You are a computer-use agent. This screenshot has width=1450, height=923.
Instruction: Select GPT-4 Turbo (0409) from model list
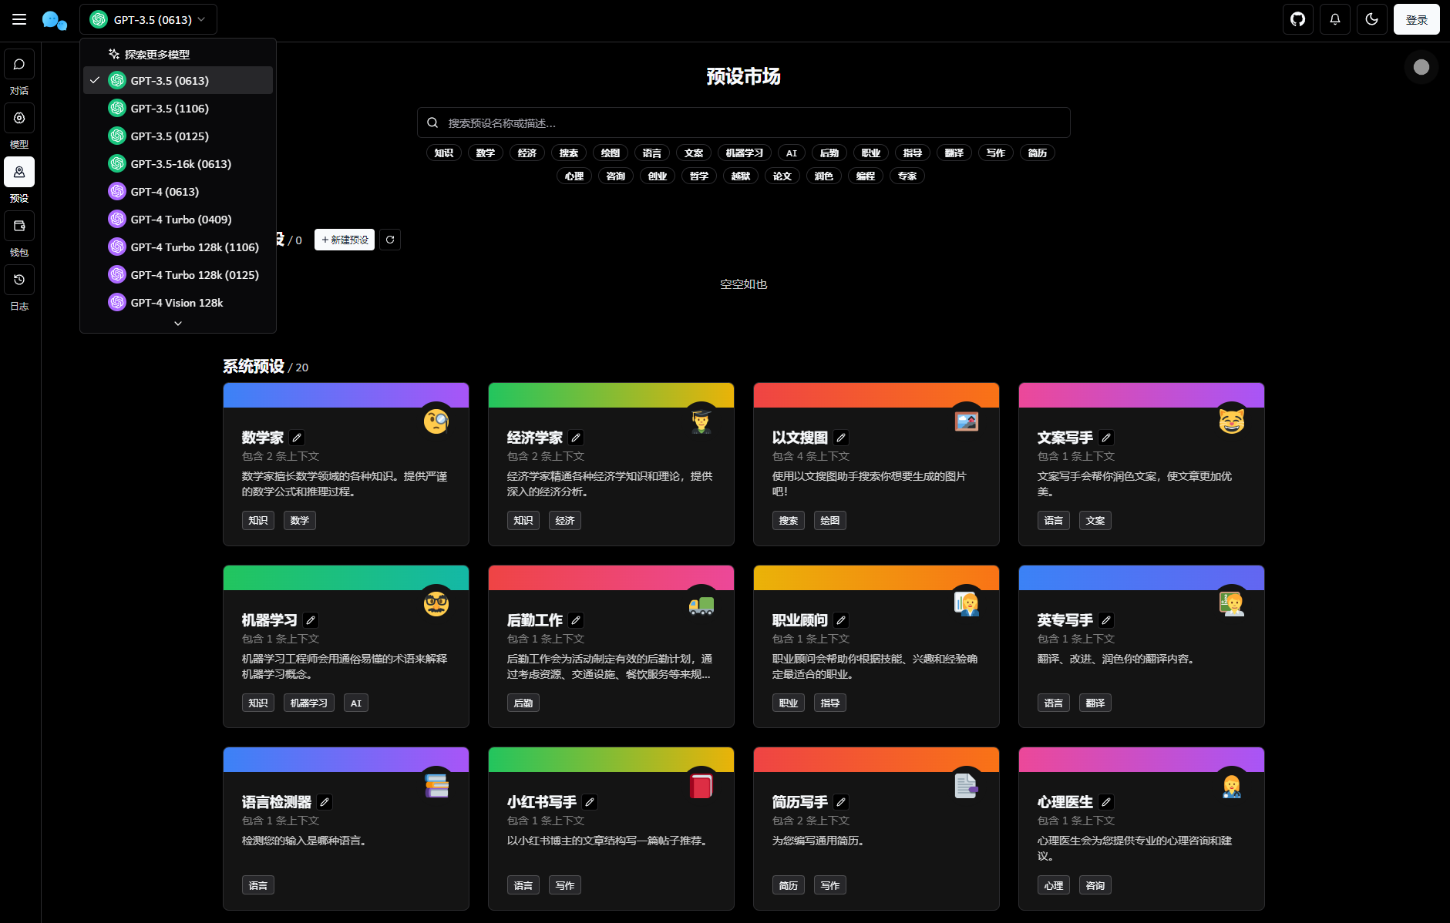point(180,219)
